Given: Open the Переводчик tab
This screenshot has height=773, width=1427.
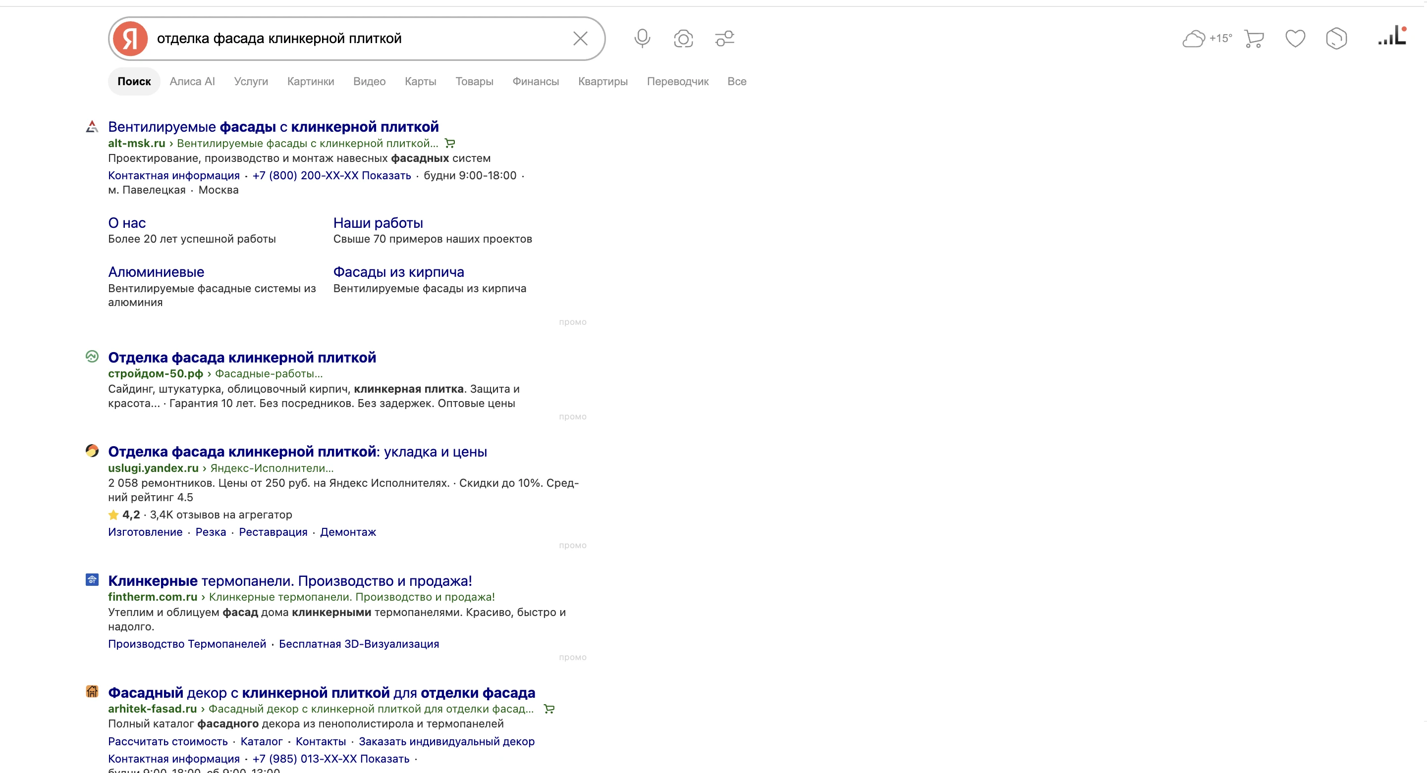Looking at the screenshot, I should (677, 81).
